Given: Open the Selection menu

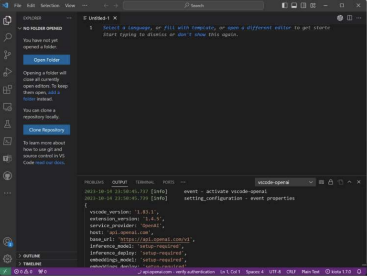Looking at the screenshot, I should click(50, 5).
